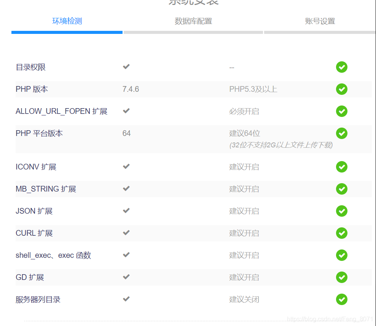
Task: Click green check icon for 服务器列目录 row
Action: pyautogui.click(x=342, y=299)
